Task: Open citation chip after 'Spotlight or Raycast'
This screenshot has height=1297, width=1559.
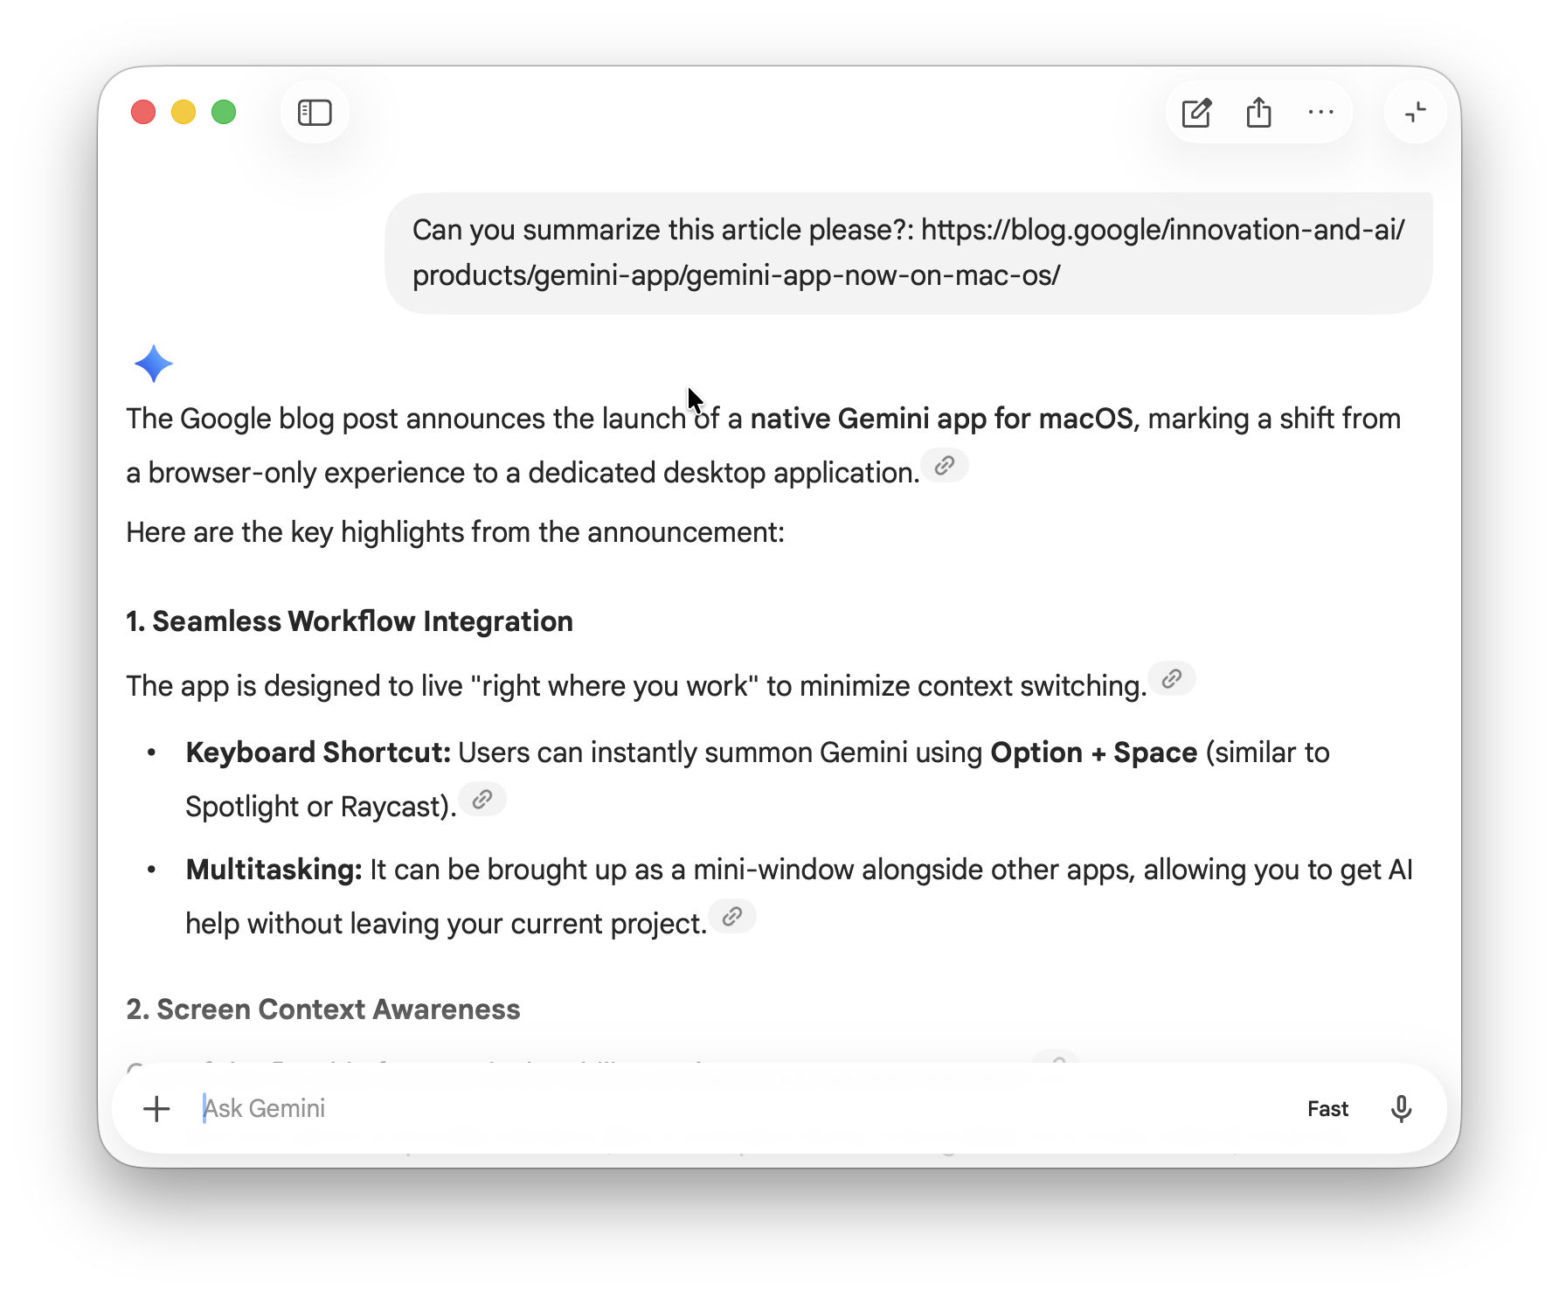Action: click(482, 800)
